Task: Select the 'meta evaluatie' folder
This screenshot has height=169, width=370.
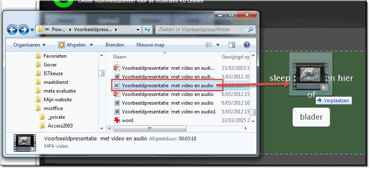Action: 60,91
